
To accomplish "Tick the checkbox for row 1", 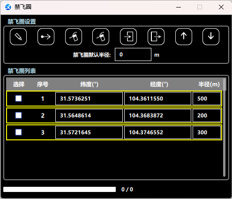I will pos(19,99).
